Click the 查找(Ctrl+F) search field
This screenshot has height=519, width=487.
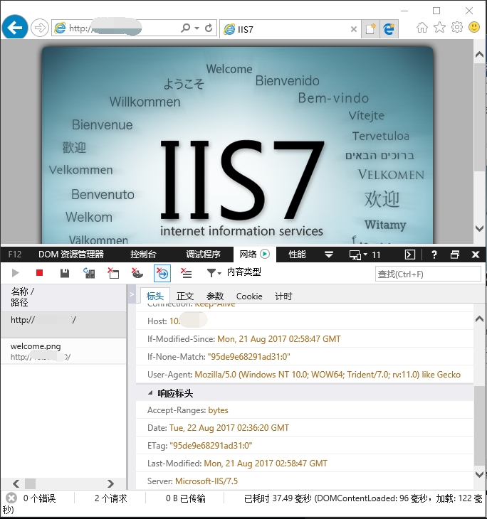point(428,274)
